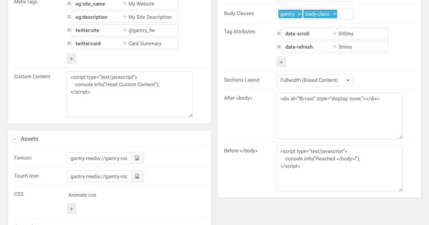This screenshot has width=429, height=225.
Task: Click the twitter:card reorder handle
Action: [69, 44]
